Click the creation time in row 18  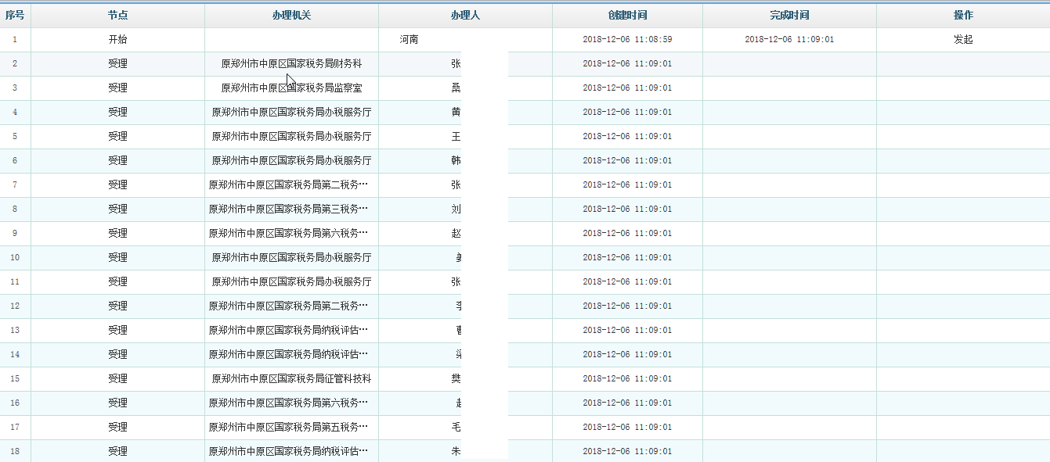click(629, 451)
